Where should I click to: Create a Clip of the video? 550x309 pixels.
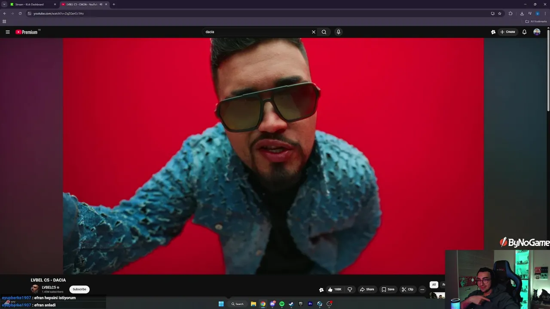click(x=407, y=289)
